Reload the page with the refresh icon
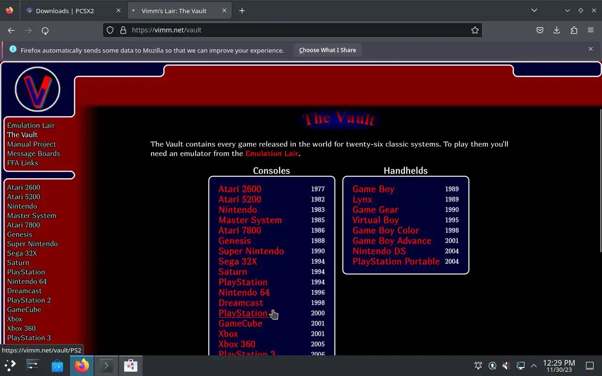This screenshot has height=376, width=602. click(x=45, y=30)
